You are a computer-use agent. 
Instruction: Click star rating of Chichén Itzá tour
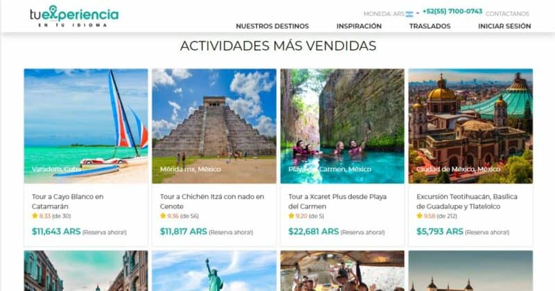[179, 215]
